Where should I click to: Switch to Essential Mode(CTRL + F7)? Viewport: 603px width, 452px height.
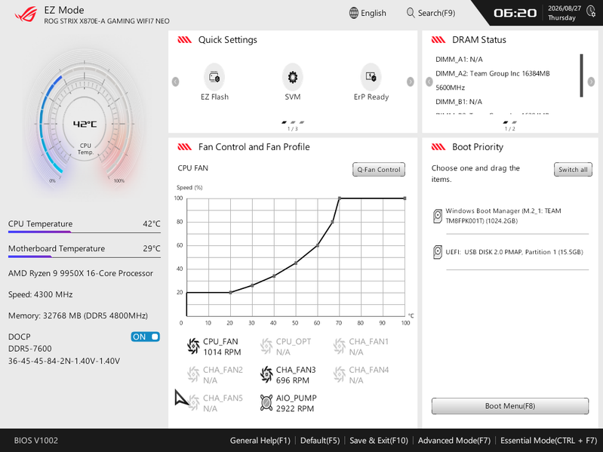pos(549,441)
